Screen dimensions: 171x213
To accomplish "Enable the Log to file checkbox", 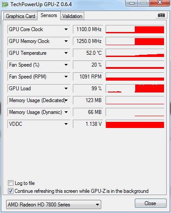I will pos(10,183).
